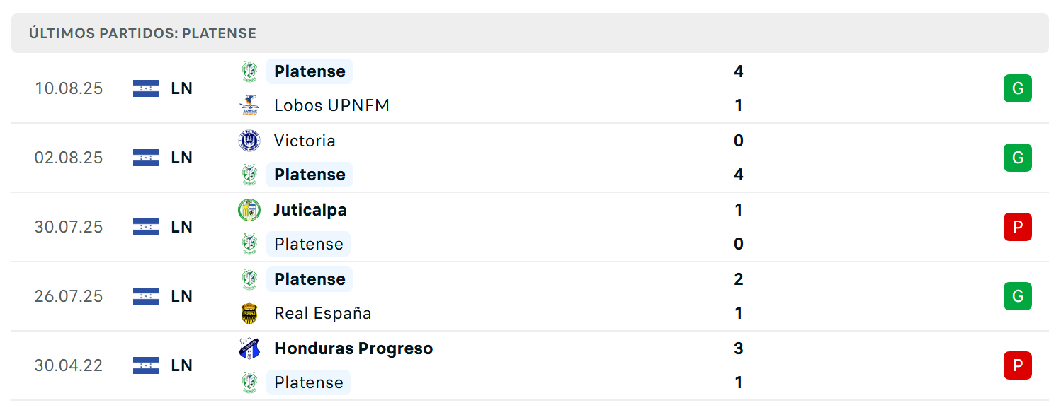This screenshot has width=1061, height=410.
Task: Open the Real España team link
Action: pos(323,313)
